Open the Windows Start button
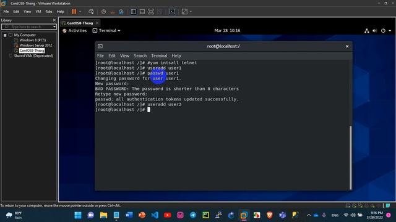Image resolution: width=396 pixels, height=222 pixels. pyautogui.click(x=78, y=215)
